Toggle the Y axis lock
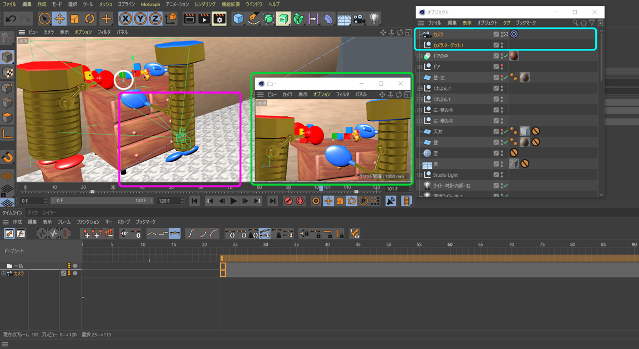Image resolution: width=639 pixels, height=349 pixels. (141, 19)
